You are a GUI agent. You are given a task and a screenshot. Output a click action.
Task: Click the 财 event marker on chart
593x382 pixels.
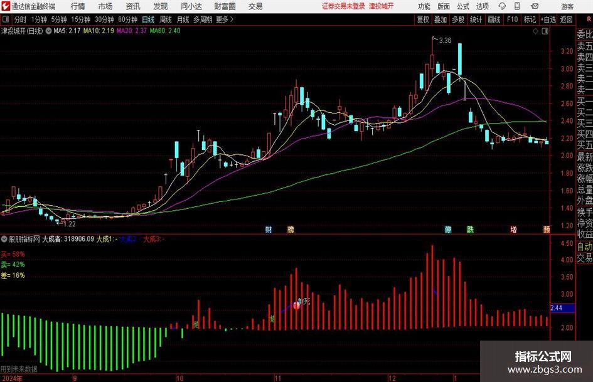click(269, 229)
